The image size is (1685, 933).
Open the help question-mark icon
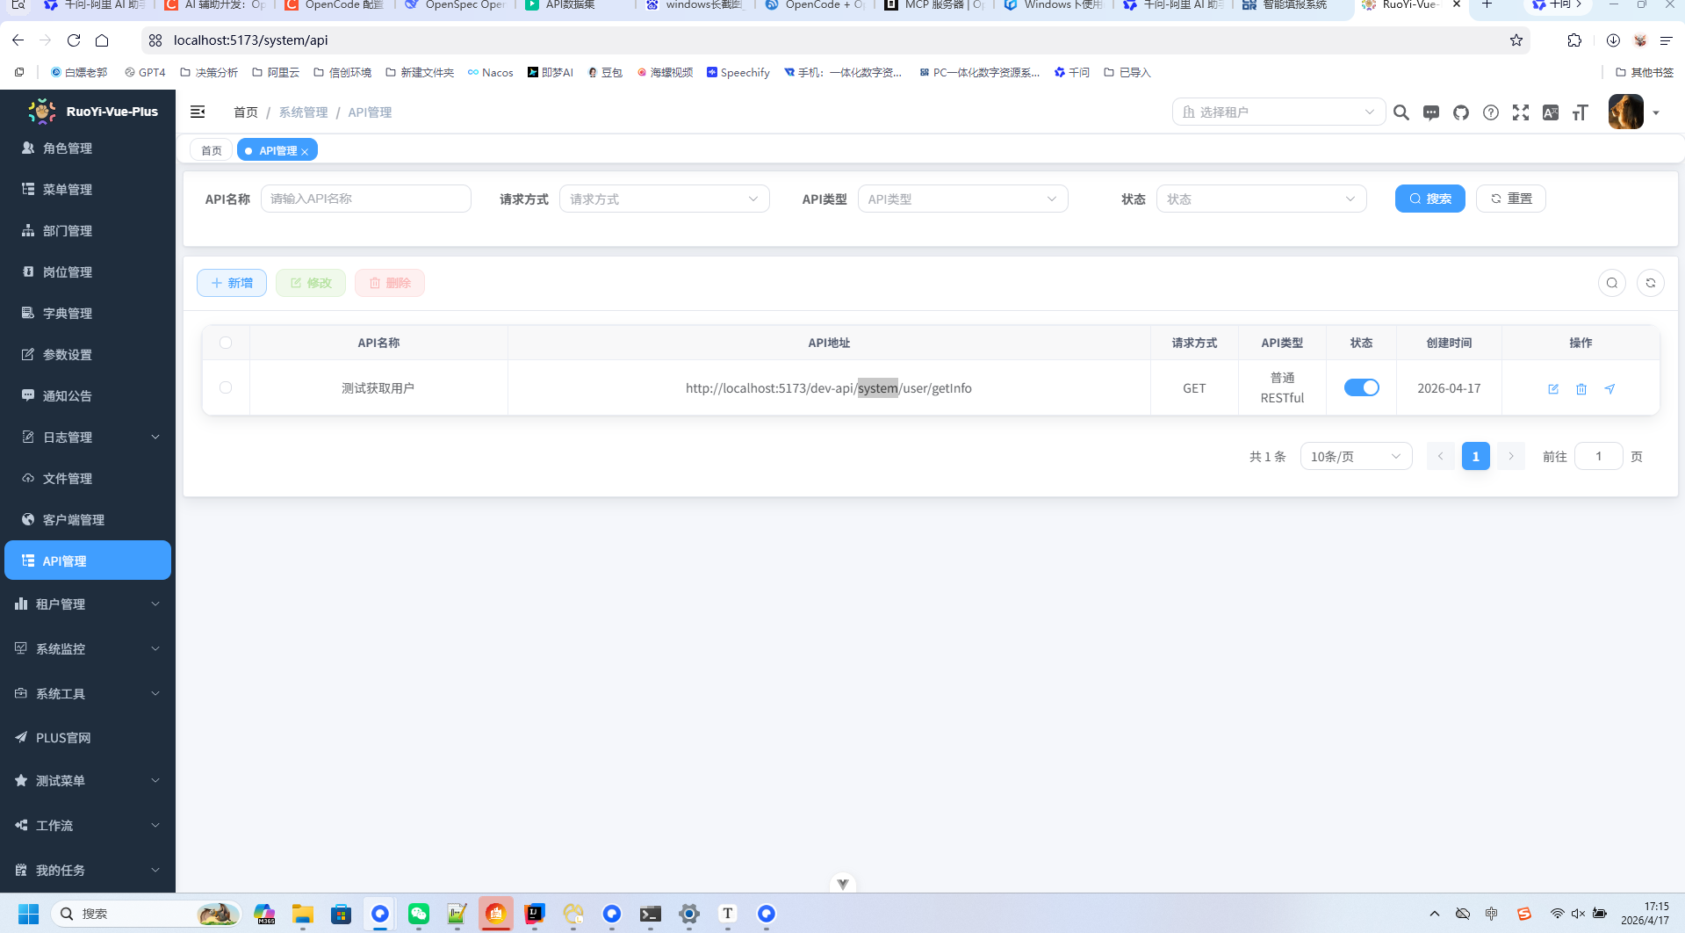(1490, 112)
